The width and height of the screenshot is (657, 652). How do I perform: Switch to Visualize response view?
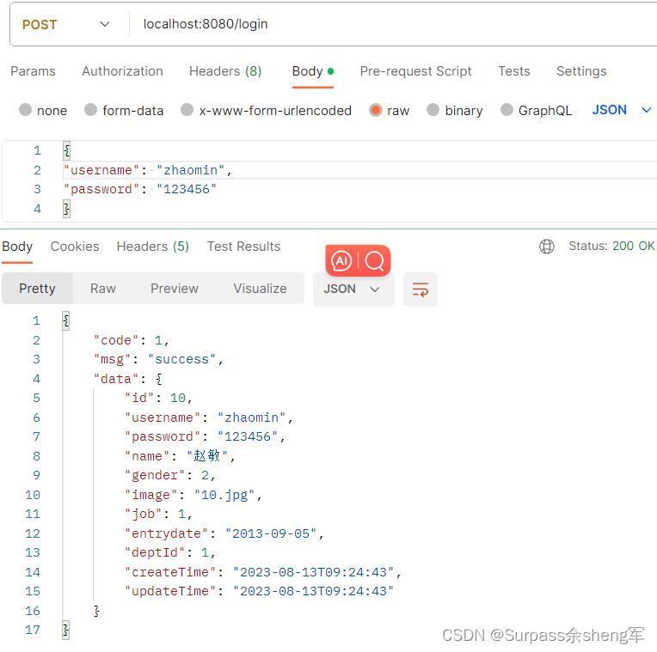(261, 289)
